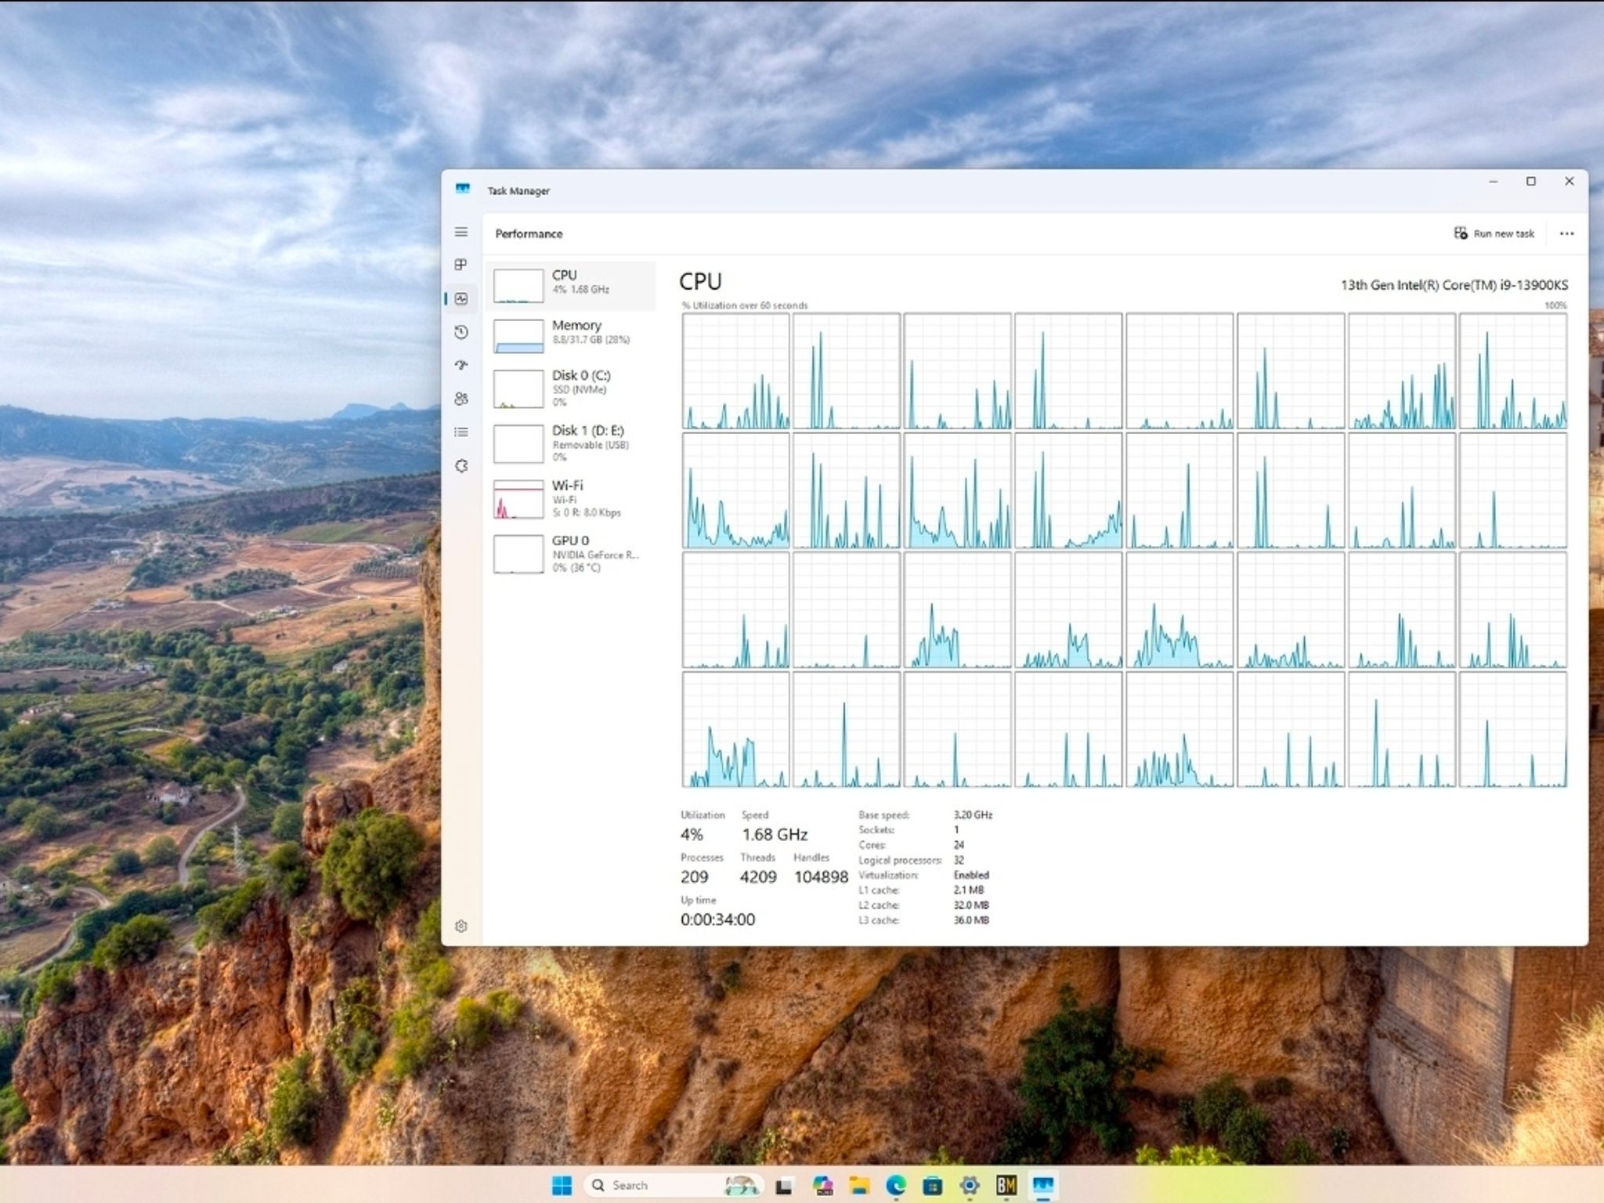Select CPU in the performance list

(x=571, y=286)
